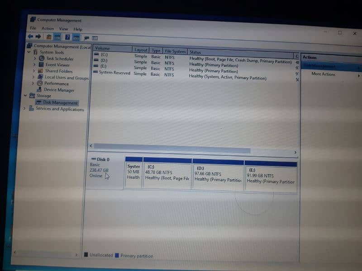The width and height of the screenshot is (362, 271).
Task: Click the Forward arrow in the toolbar
Action: (39, 37)
